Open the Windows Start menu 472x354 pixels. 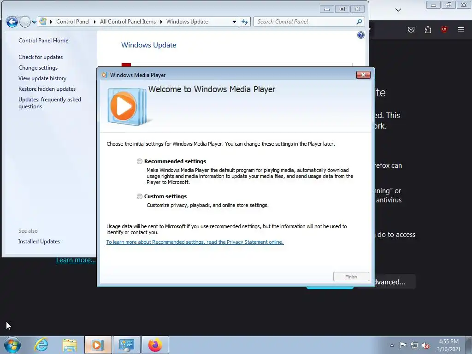(12, 345)
